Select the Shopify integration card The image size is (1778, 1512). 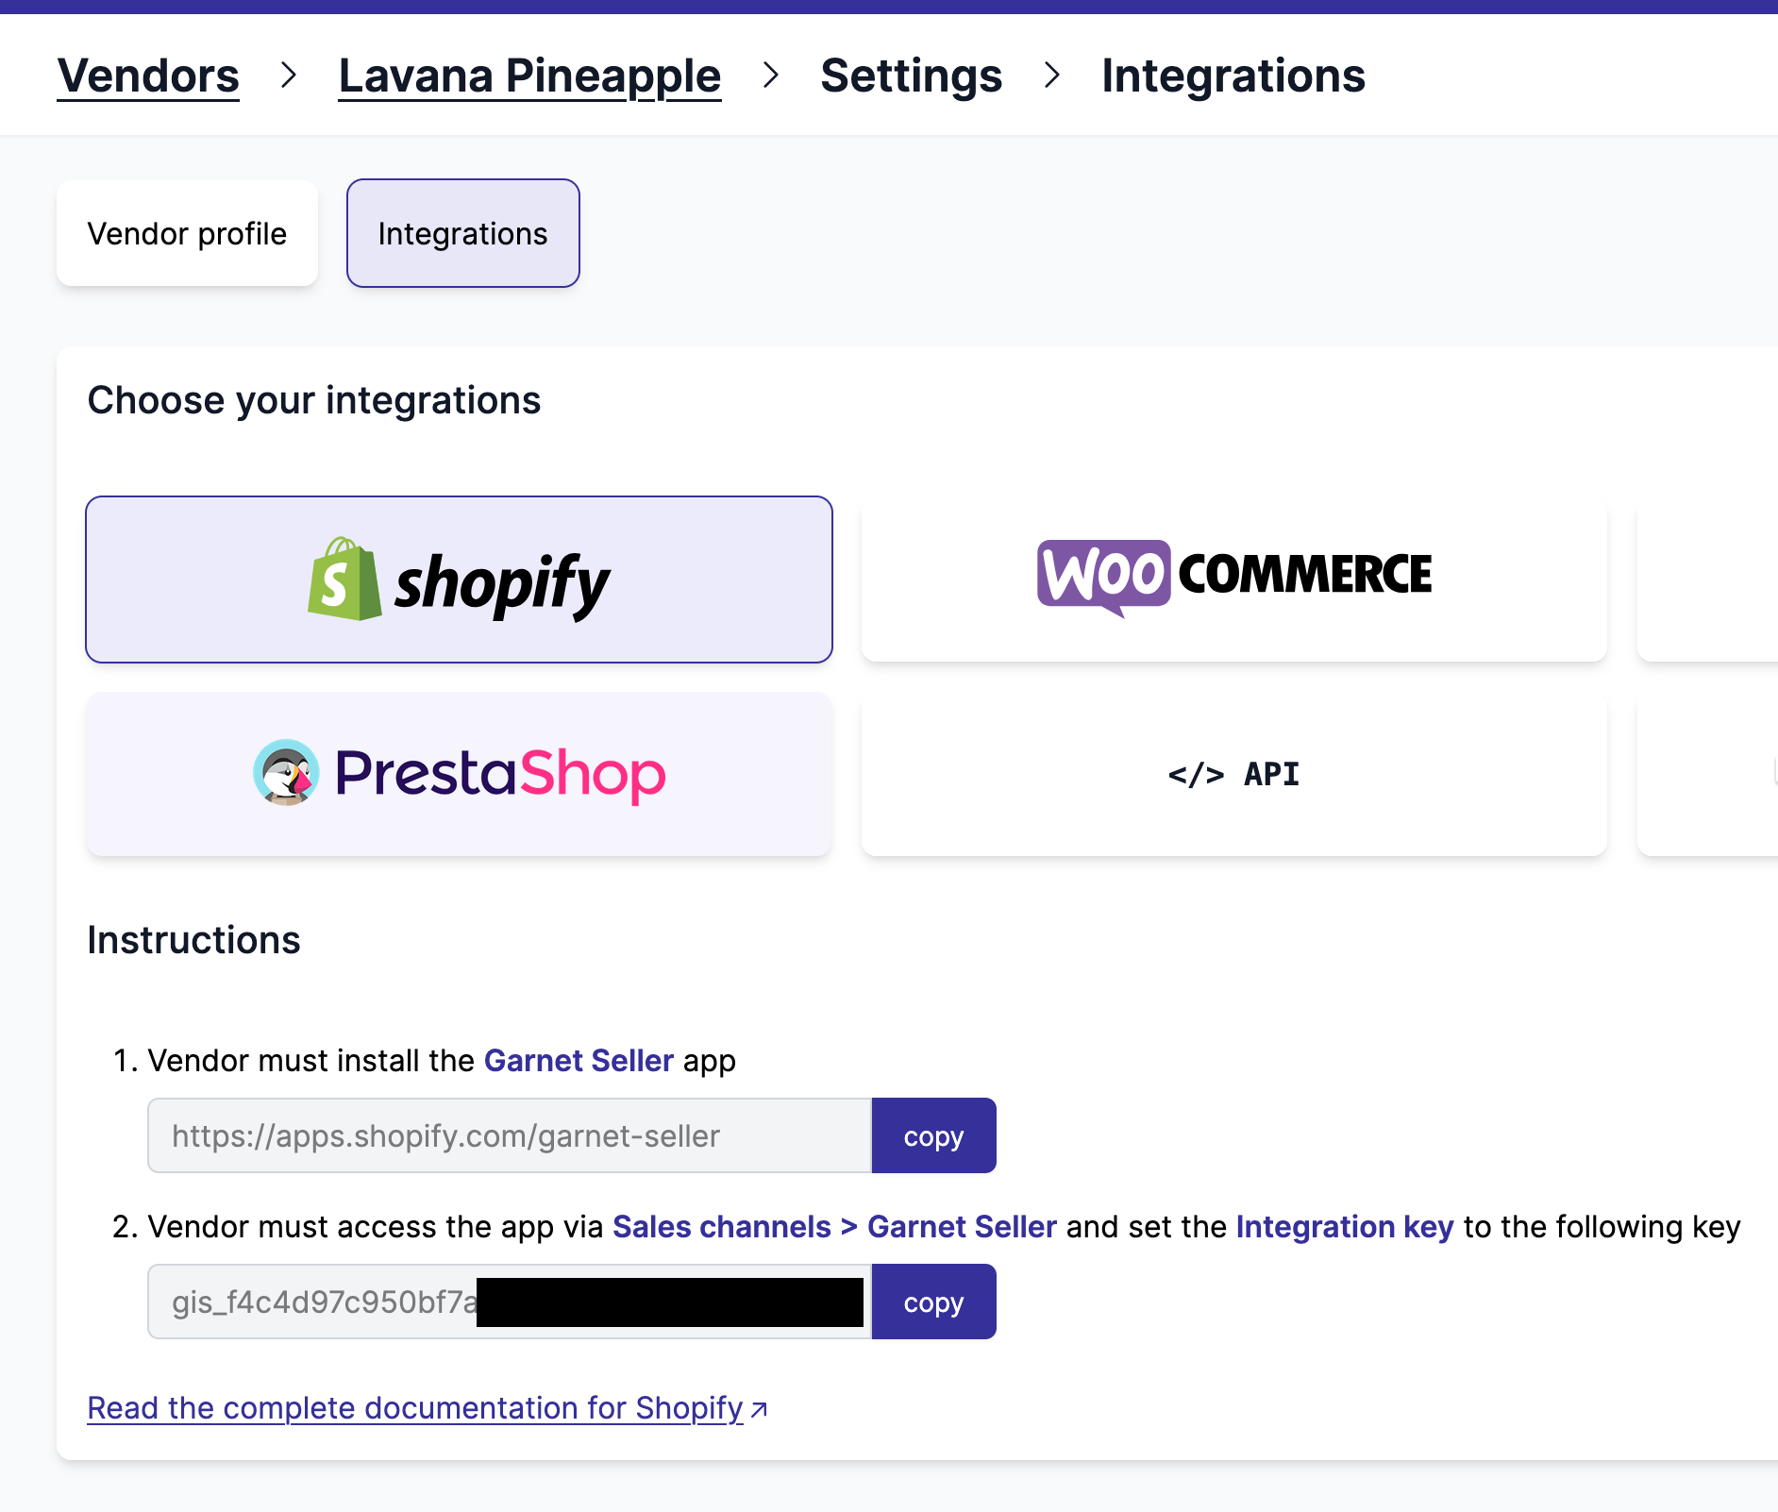pyautogui.click(x=459, y=580)
